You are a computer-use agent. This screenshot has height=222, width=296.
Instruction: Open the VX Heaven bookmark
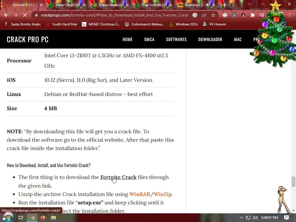click(214, 24)
